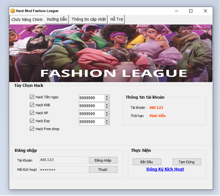Toggle the Hack KNB checkbox
The height and width of the screenshot is (196, 220).
coord(32,105)
